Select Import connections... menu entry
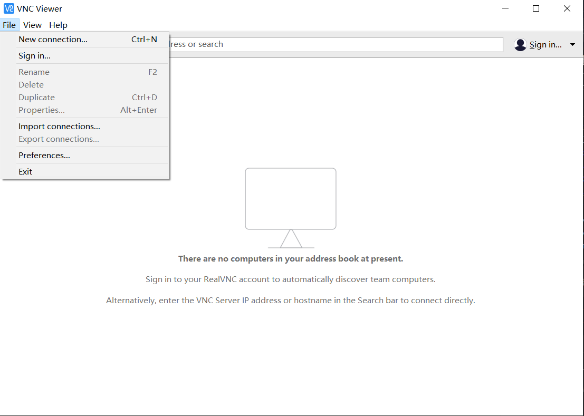 pyautogui.click(x=59, y=127)
